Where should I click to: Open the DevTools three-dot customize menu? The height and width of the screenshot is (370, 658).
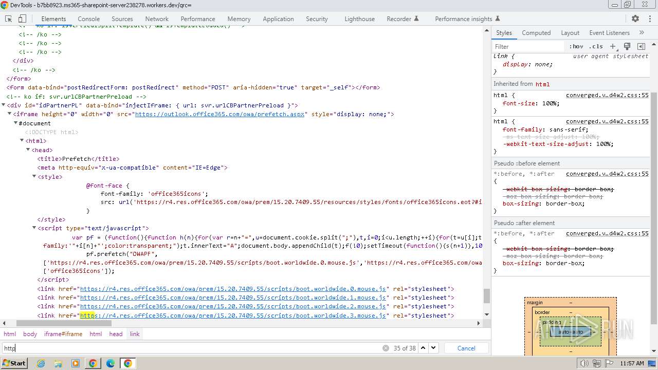[x=649, y=18]
